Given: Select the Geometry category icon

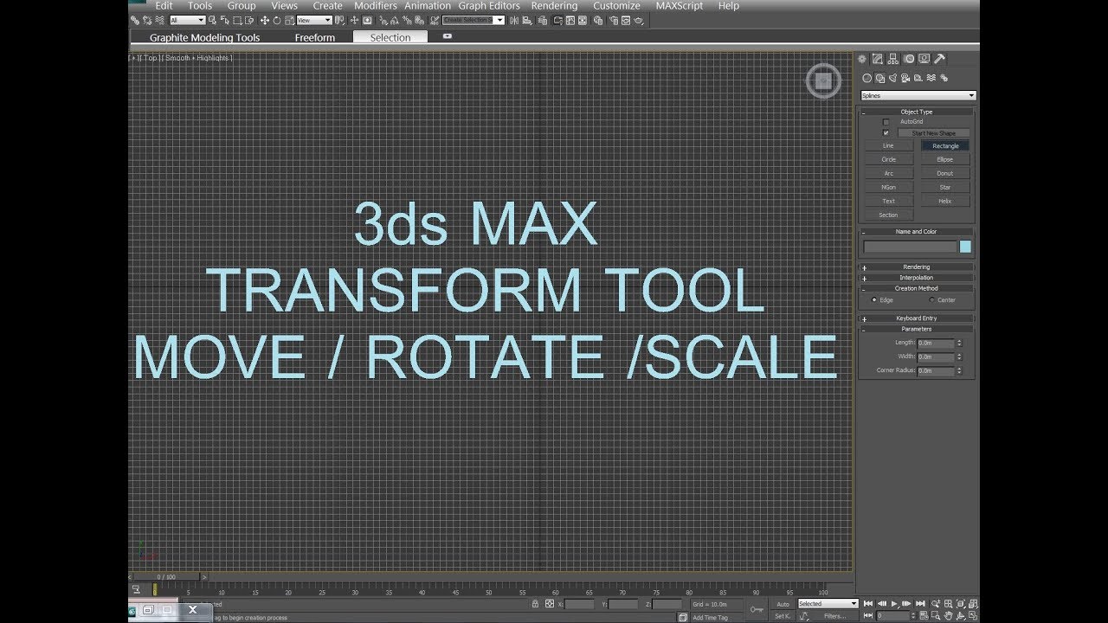Looking at the screenshot, I should [x=867, y=78].
